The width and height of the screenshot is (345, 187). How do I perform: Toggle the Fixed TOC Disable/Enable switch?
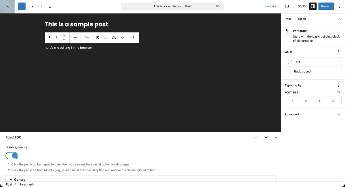click(12, 155)
